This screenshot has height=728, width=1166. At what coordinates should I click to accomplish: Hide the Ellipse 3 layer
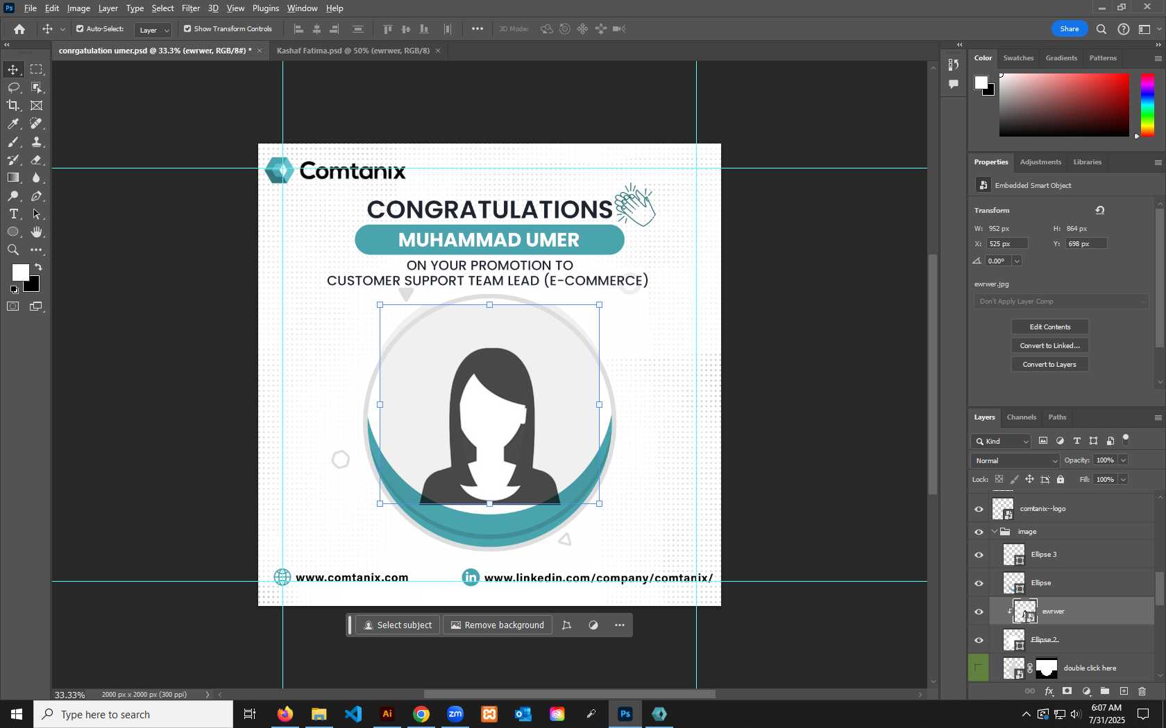979,555
